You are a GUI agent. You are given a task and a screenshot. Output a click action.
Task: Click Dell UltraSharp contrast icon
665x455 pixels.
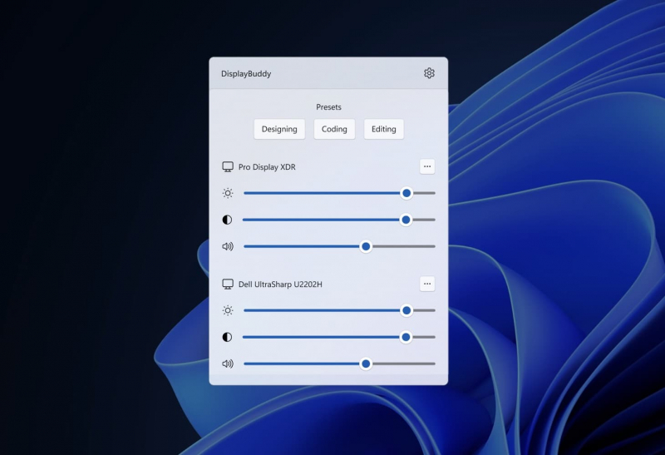pyautogui.click(x=227, y=337)
